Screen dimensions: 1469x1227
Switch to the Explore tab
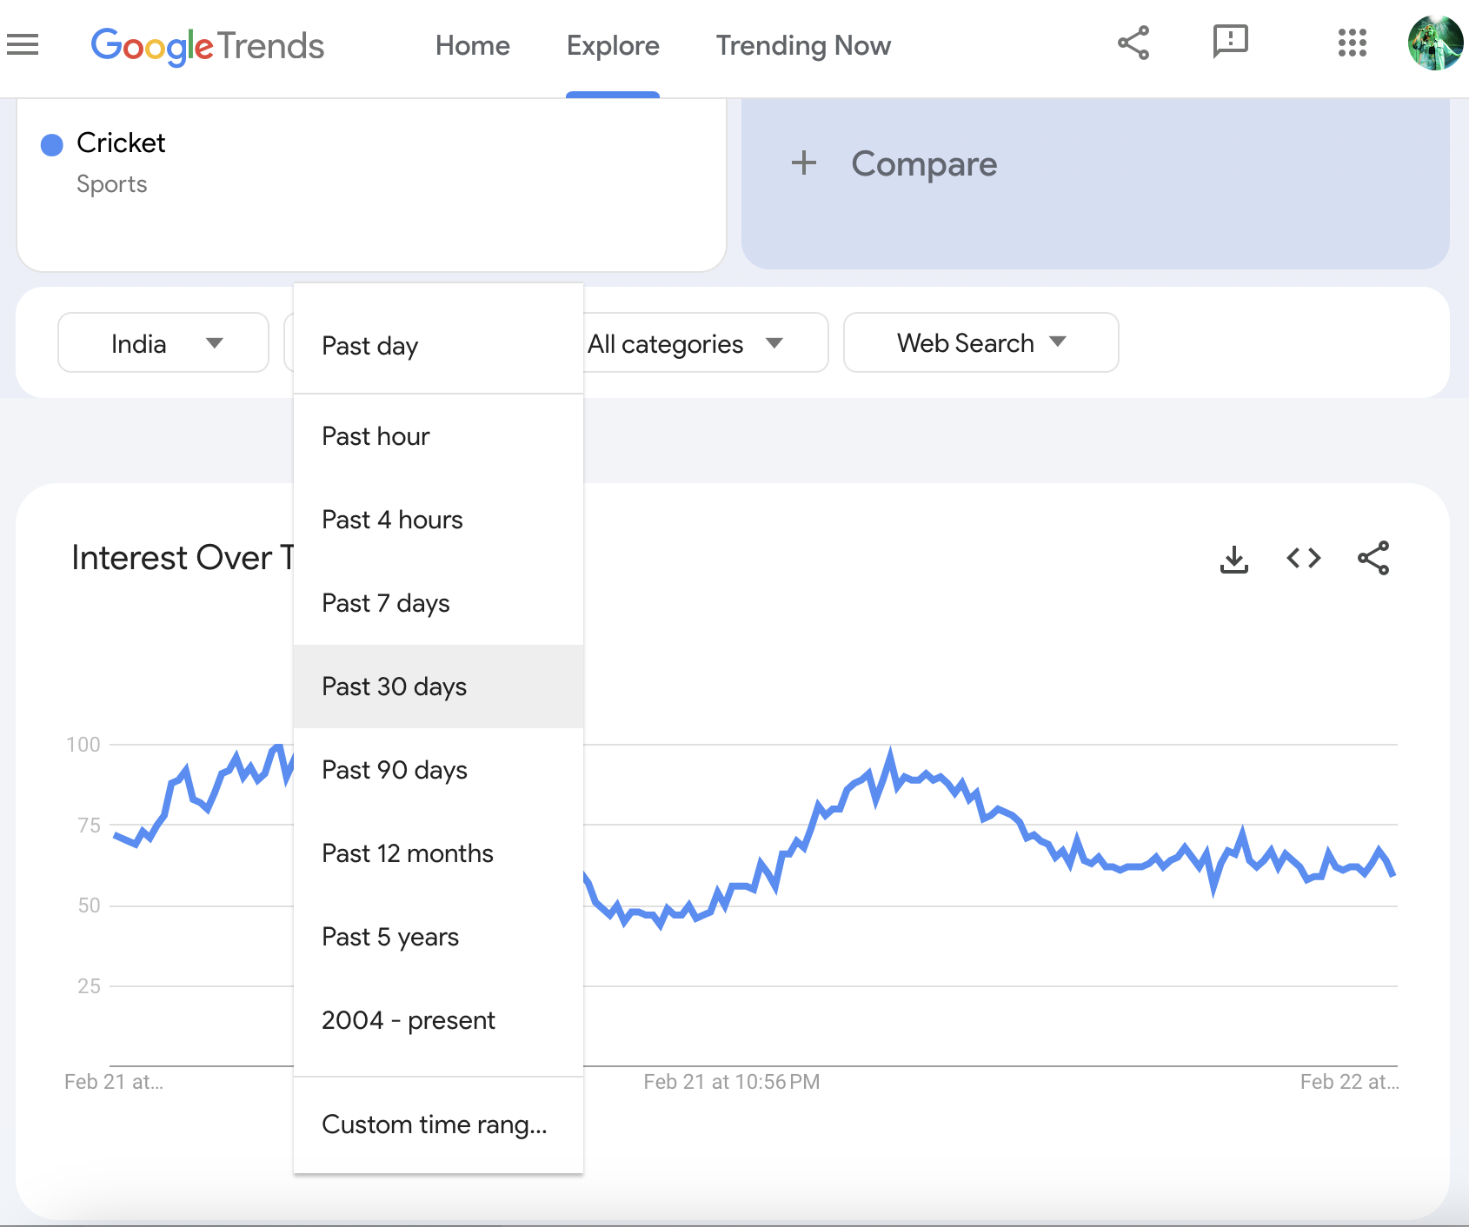coord(613,46)
